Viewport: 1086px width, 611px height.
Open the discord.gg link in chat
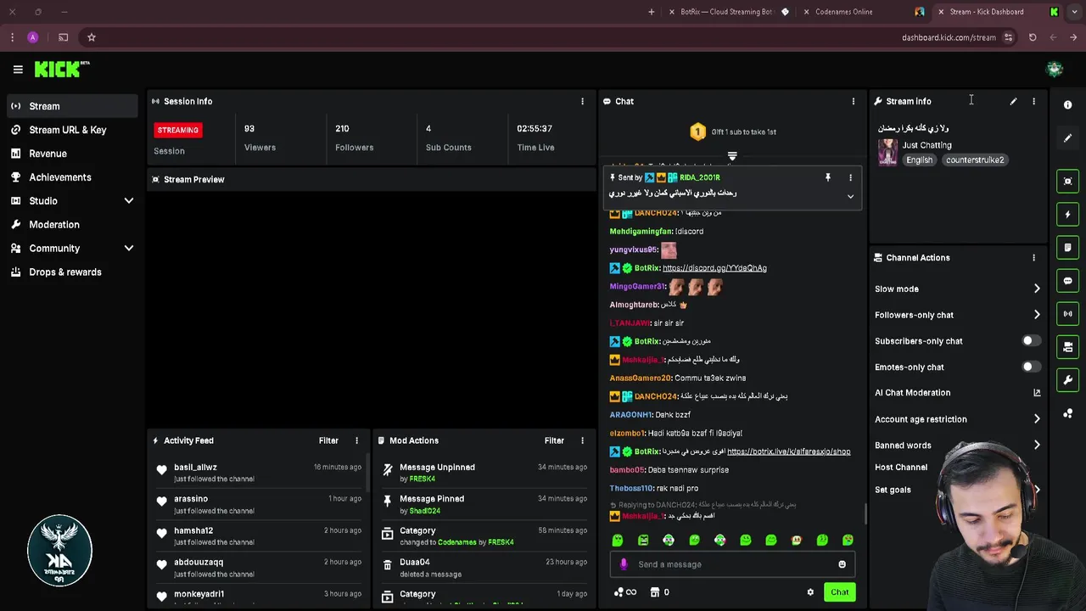coord(714,268)
